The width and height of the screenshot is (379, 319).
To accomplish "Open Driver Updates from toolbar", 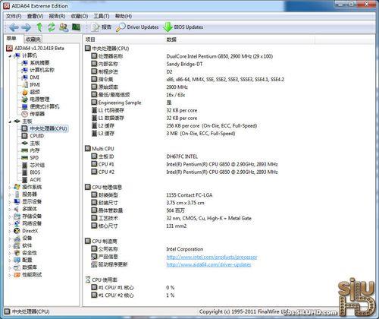I will (137, 27).
